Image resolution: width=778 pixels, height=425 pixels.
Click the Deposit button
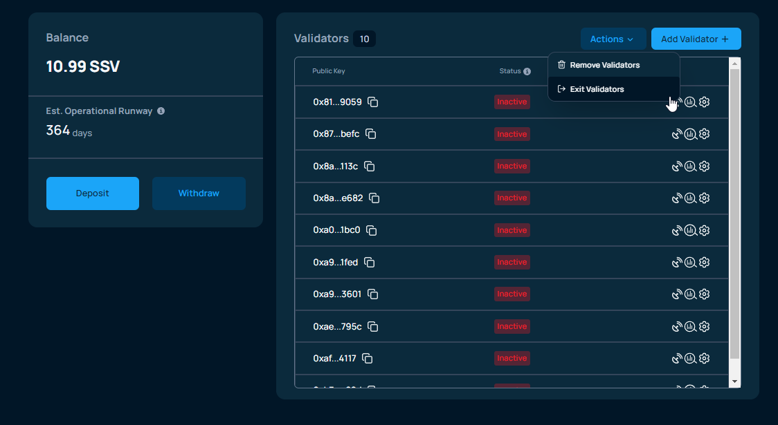click(x=93, y=193)
